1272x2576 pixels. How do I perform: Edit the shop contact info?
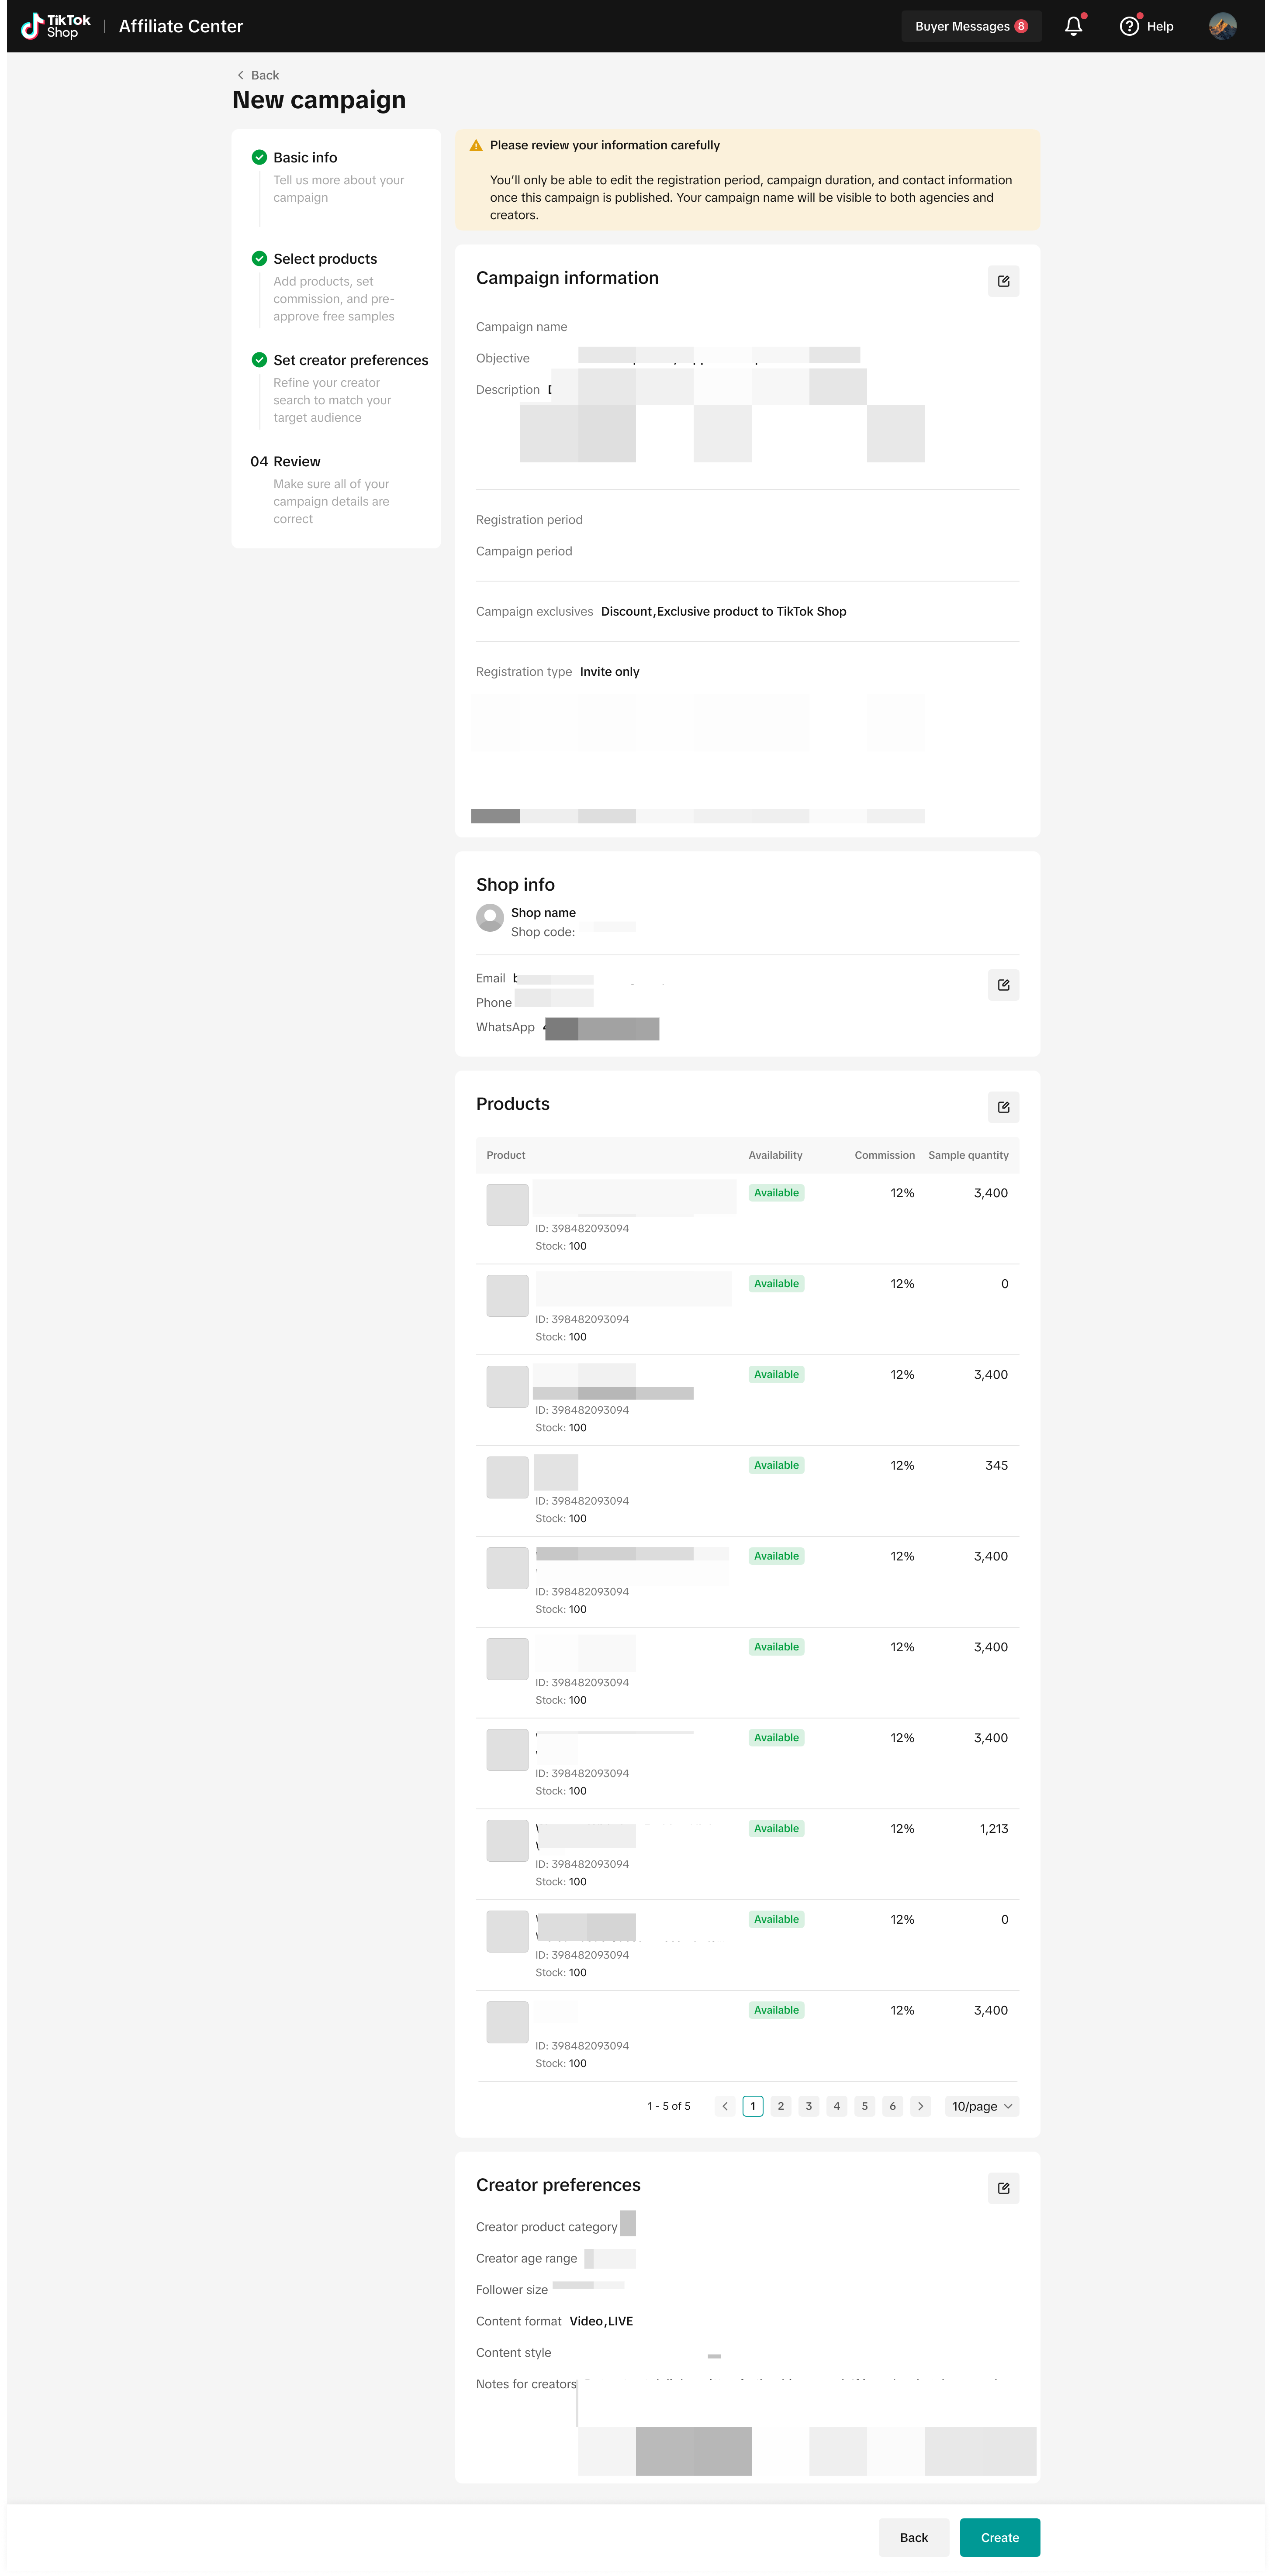[x=1003, y=985]
